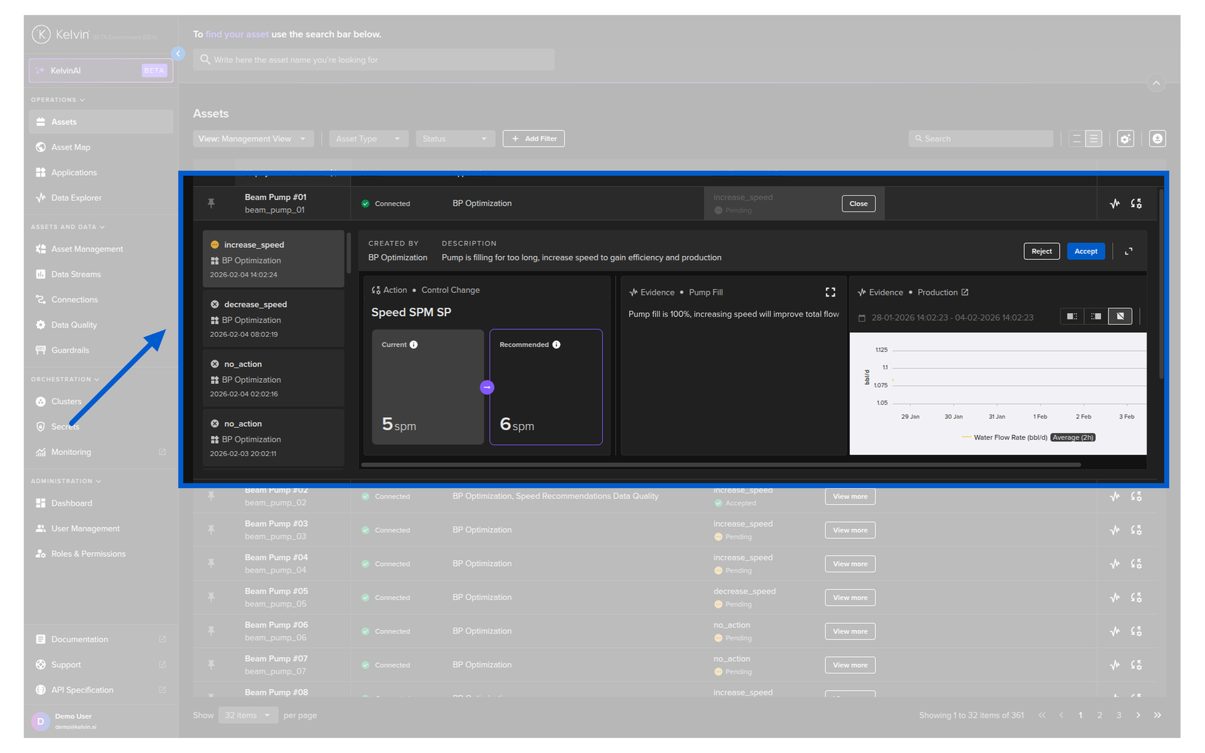Screen dimensions: 1205x753
Task: Select the first chart layout toggle
Action: [1072, 316]
